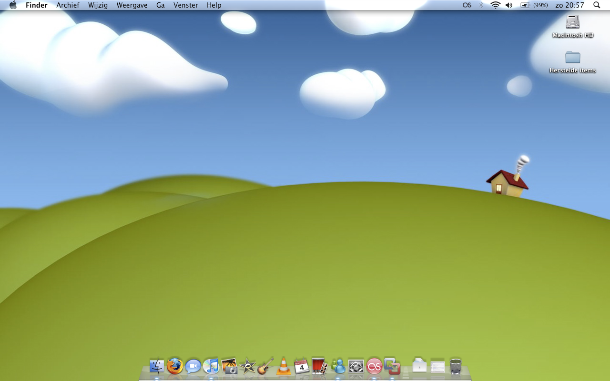Screen dimensions: 610x381
Task: Open the battery status menu
Action: [534, 5]
